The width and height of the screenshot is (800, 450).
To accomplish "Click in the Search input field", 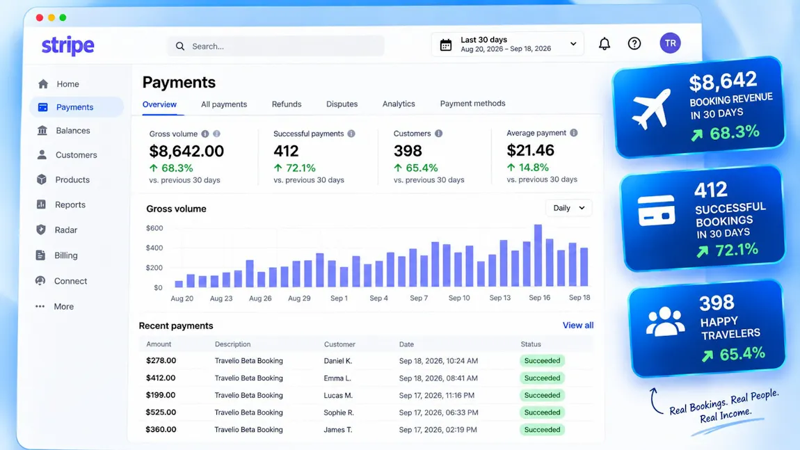I will coord(276,46).
